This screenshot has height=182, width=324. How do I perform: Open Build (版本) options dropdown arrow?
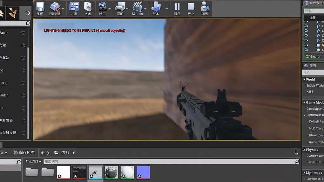(x=166, y=9)
